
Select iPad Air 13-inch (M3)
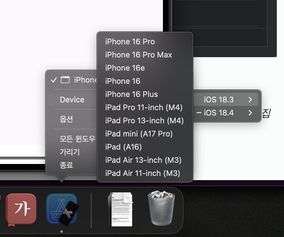click(x=145, y=160)
